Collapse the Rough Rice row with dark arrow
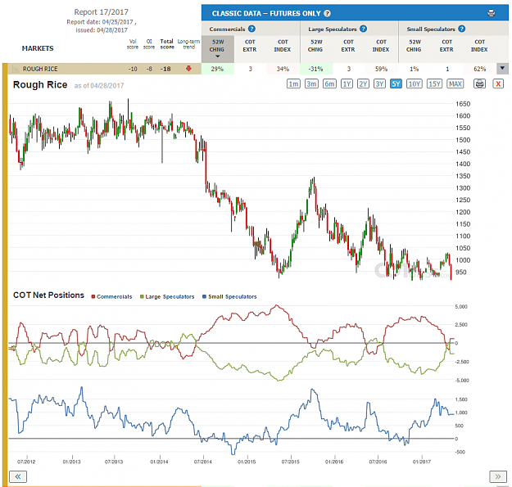512x487 pixels. click(502, 69)
